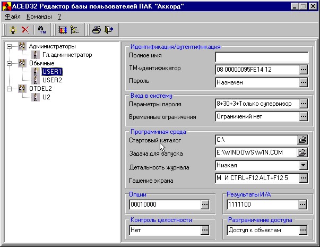Click the Администраторы group icon
This screenshot has width=320, height=247.
click(x=22, y=46)
